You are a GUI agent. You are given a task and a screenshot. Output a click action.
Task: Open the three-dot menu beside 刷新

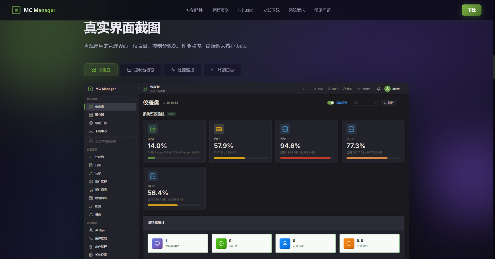pyautogui.click(x=400, y=103)
